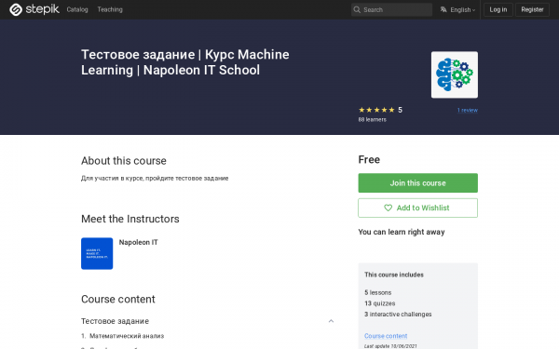The height and width of the screenshot is (349, 559).
Task: Click the language translate icon
Action: point(443,9)
